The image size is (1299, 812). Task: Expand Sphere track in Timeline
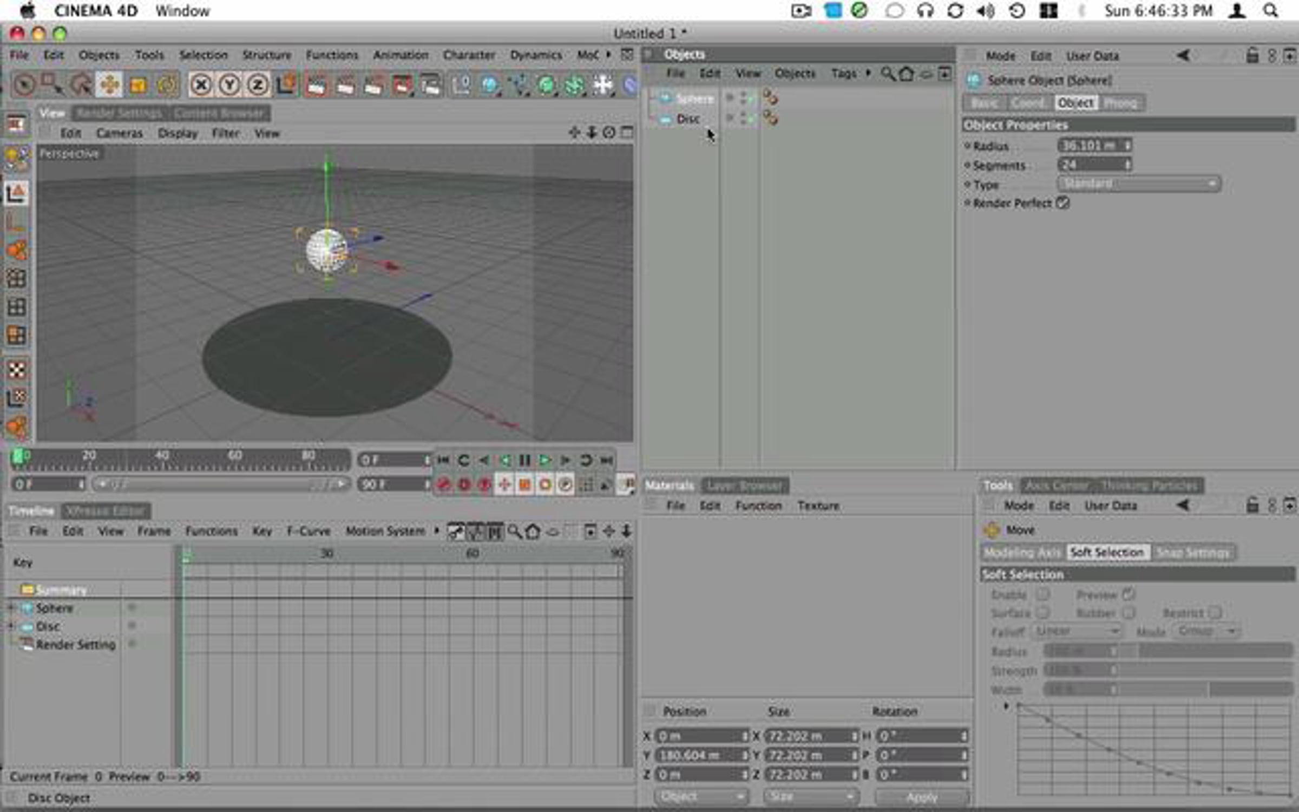coord(10,608)
